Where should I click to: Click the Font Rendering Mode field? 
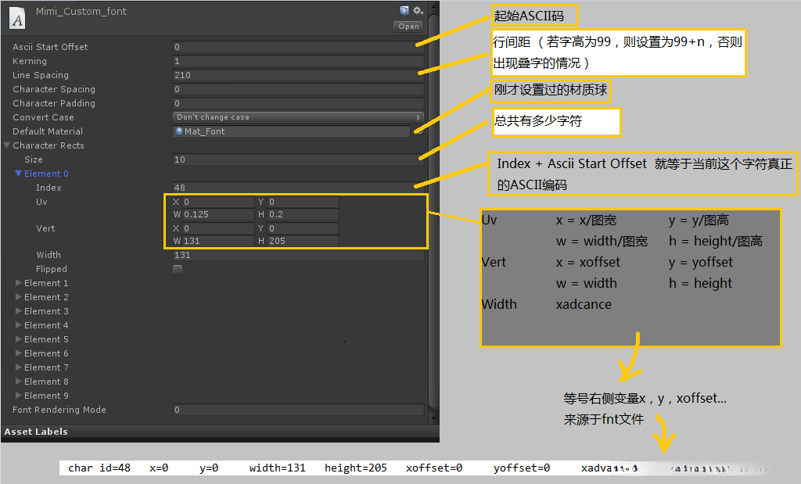[298, 410]
